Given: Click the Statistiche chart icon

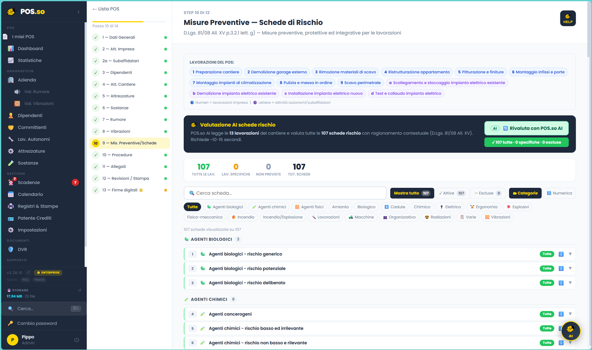Looking at the screenshot, I should pos(11,60).
